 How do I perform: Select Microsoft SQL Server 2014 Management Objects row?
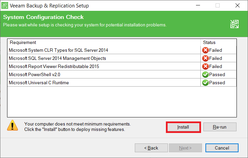tap(57, 58)
